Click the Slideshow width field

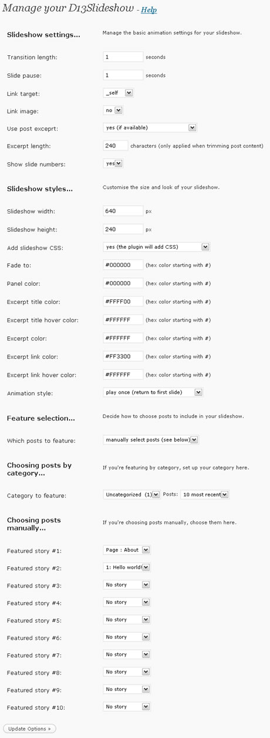pos(123,211)
